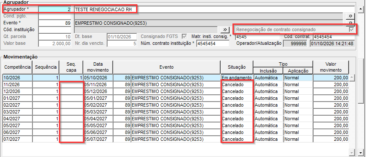Select the 02/2027 competência cell
The image size is (366, 157).
[17, 105]
